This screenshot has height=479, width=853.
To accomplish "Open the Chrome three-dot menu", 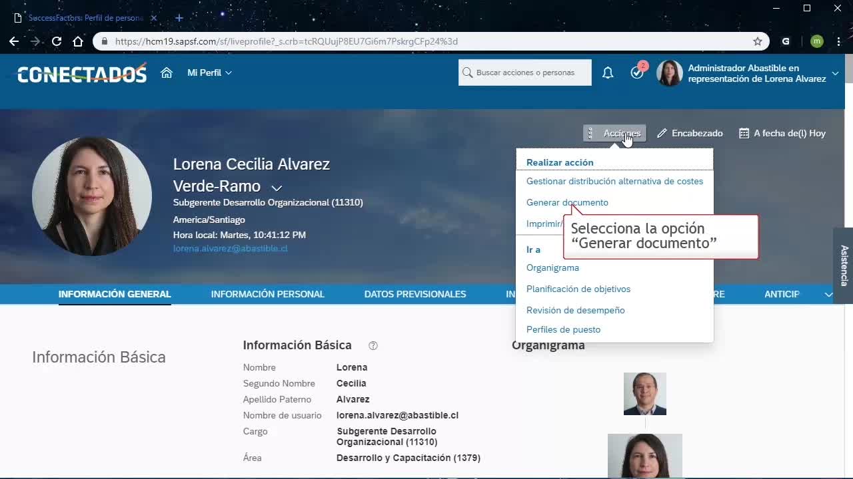I will pyautogui.click(x=838, y=41).
